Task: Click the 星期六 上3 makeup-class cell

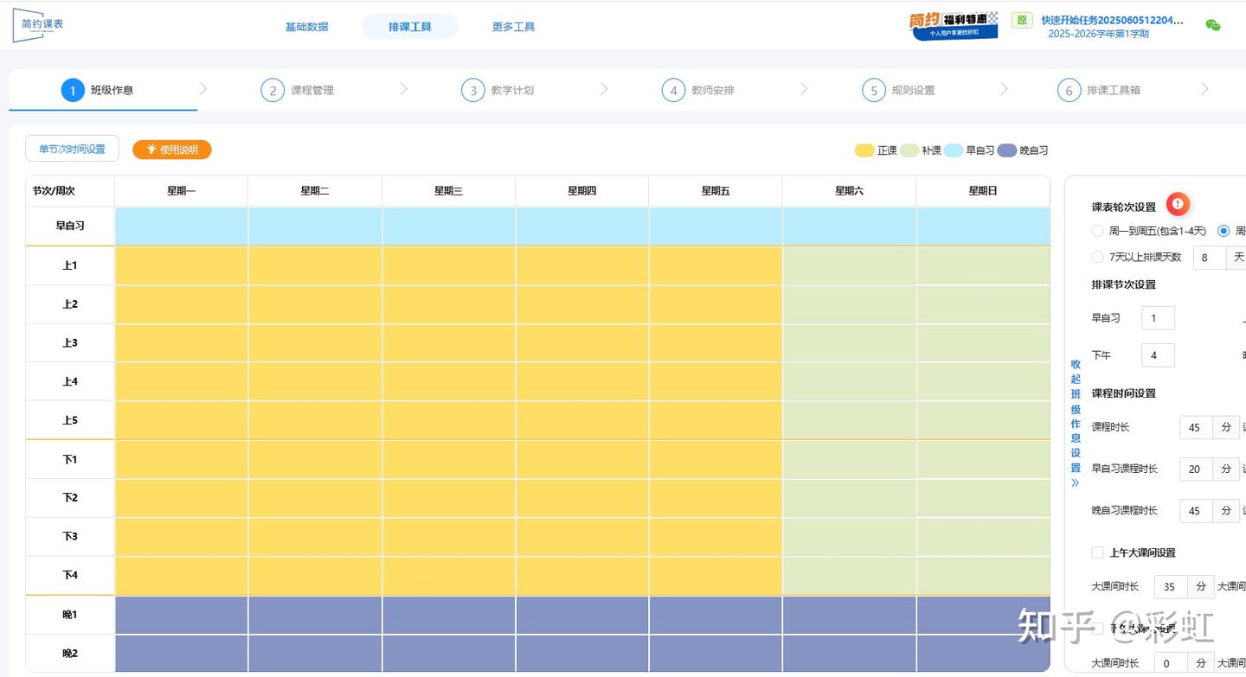Action: 850,342
